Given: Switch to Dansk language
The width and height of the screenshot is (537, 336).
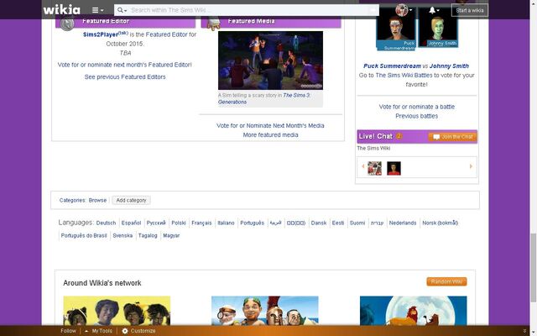Looking at the screenshot, I should [319, 223].
